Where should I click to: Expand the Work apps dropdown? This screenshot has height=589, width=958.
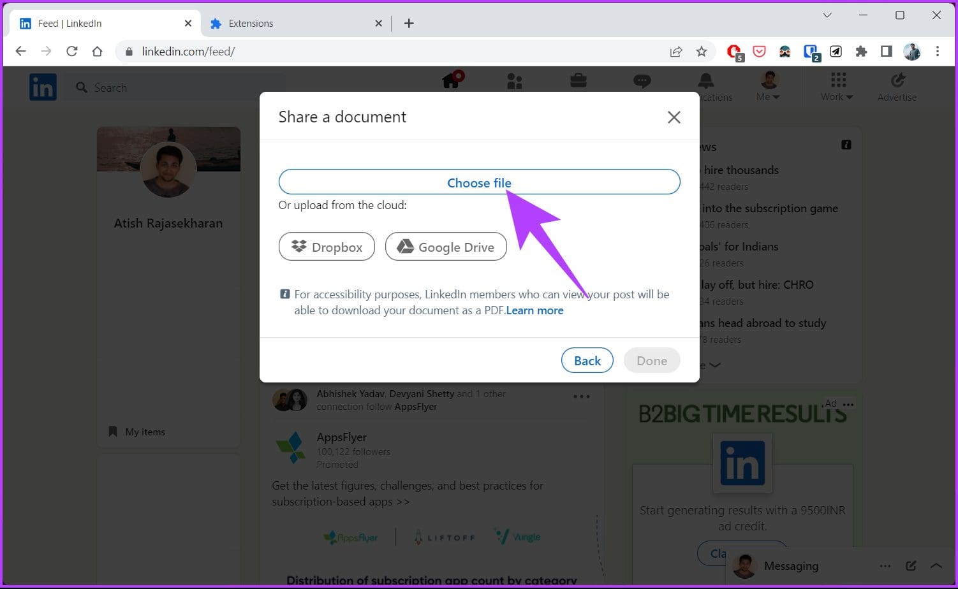point(837,87)
